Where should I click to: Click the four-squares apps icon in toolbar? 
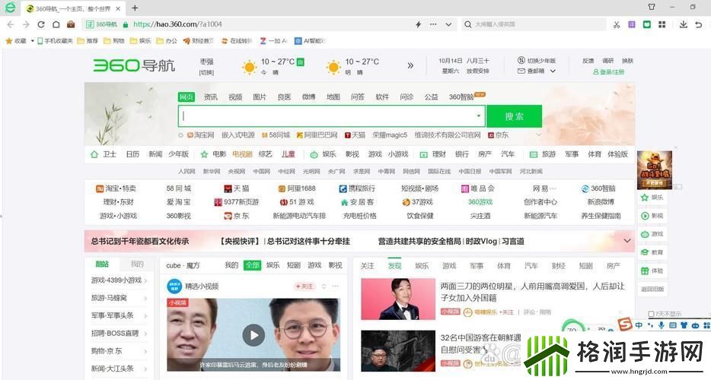pos(662,24)
